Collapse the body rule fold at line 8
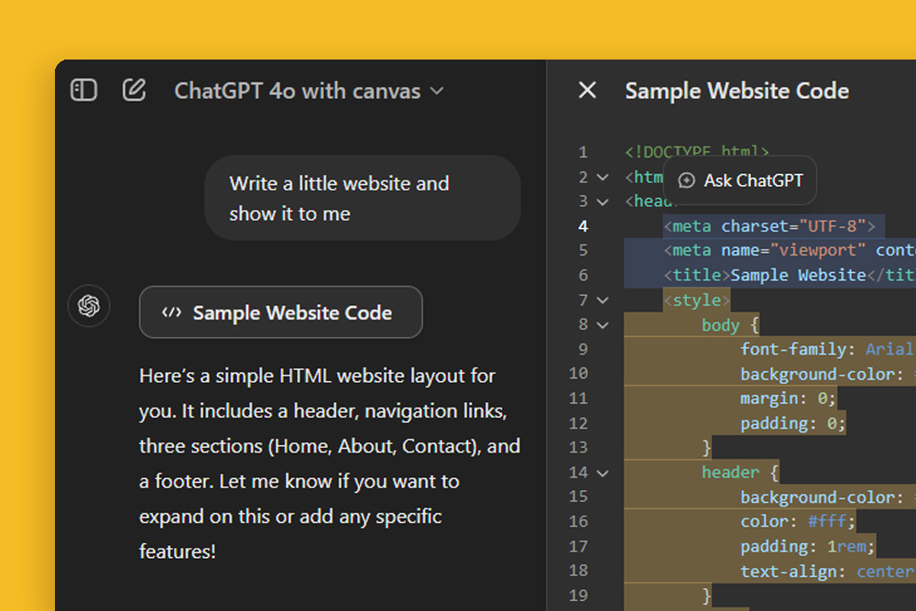916x611 pixels. click(603, 325)
